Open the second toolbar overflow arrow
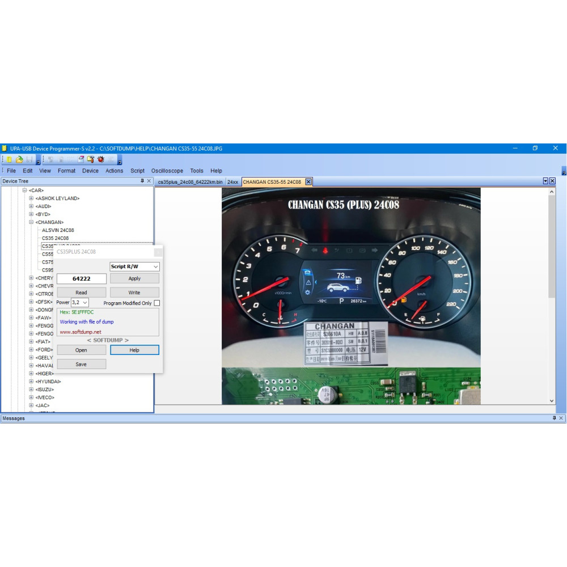This screenshot has width=567, height=567. click(x=120, y=161)
